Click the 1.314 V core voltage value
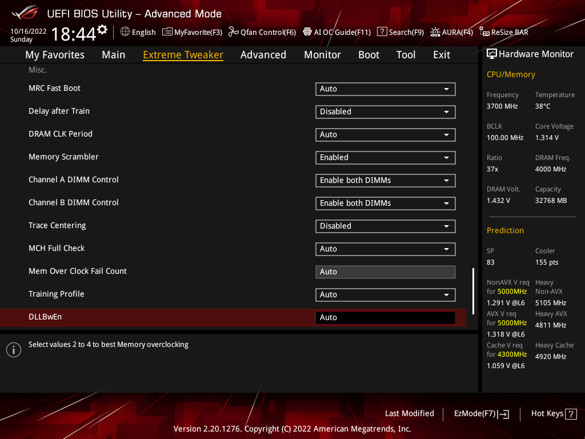 (x=547, y=138)
